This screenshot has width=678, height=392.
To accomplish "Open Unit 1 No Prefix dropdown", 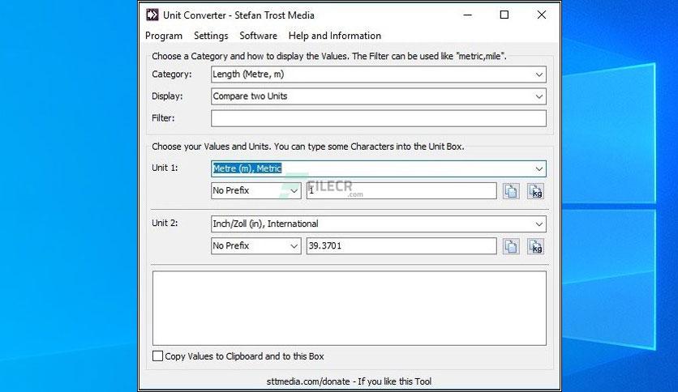I will 256,190.
